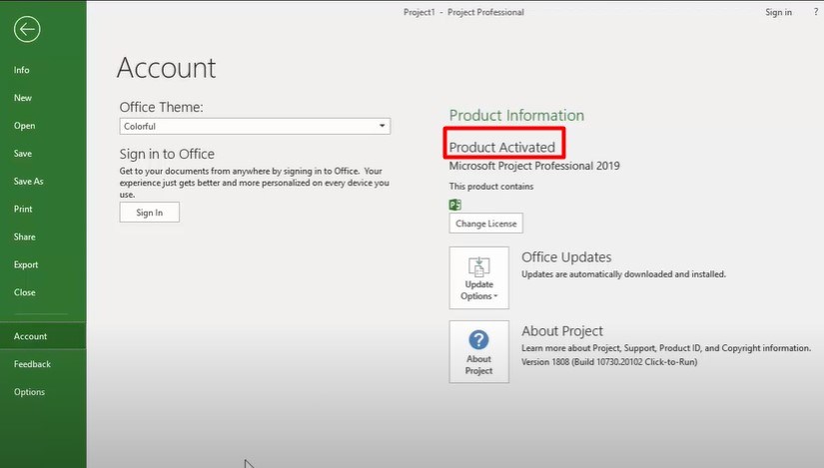Go to the Print page

point(23,209)
